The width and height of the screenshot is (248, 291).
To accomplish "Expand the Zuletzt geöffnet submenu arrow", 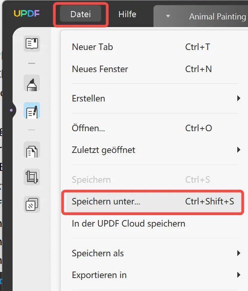I will pyautogui.click(x=239, y=150).
